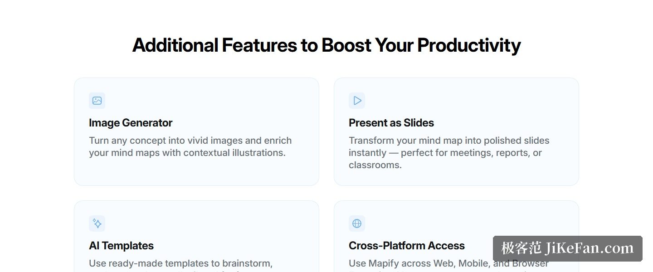Screen dimensions: 653x272
Task: Click 'your mind maps with contextual illustrations' line
Action: (187, 153)
